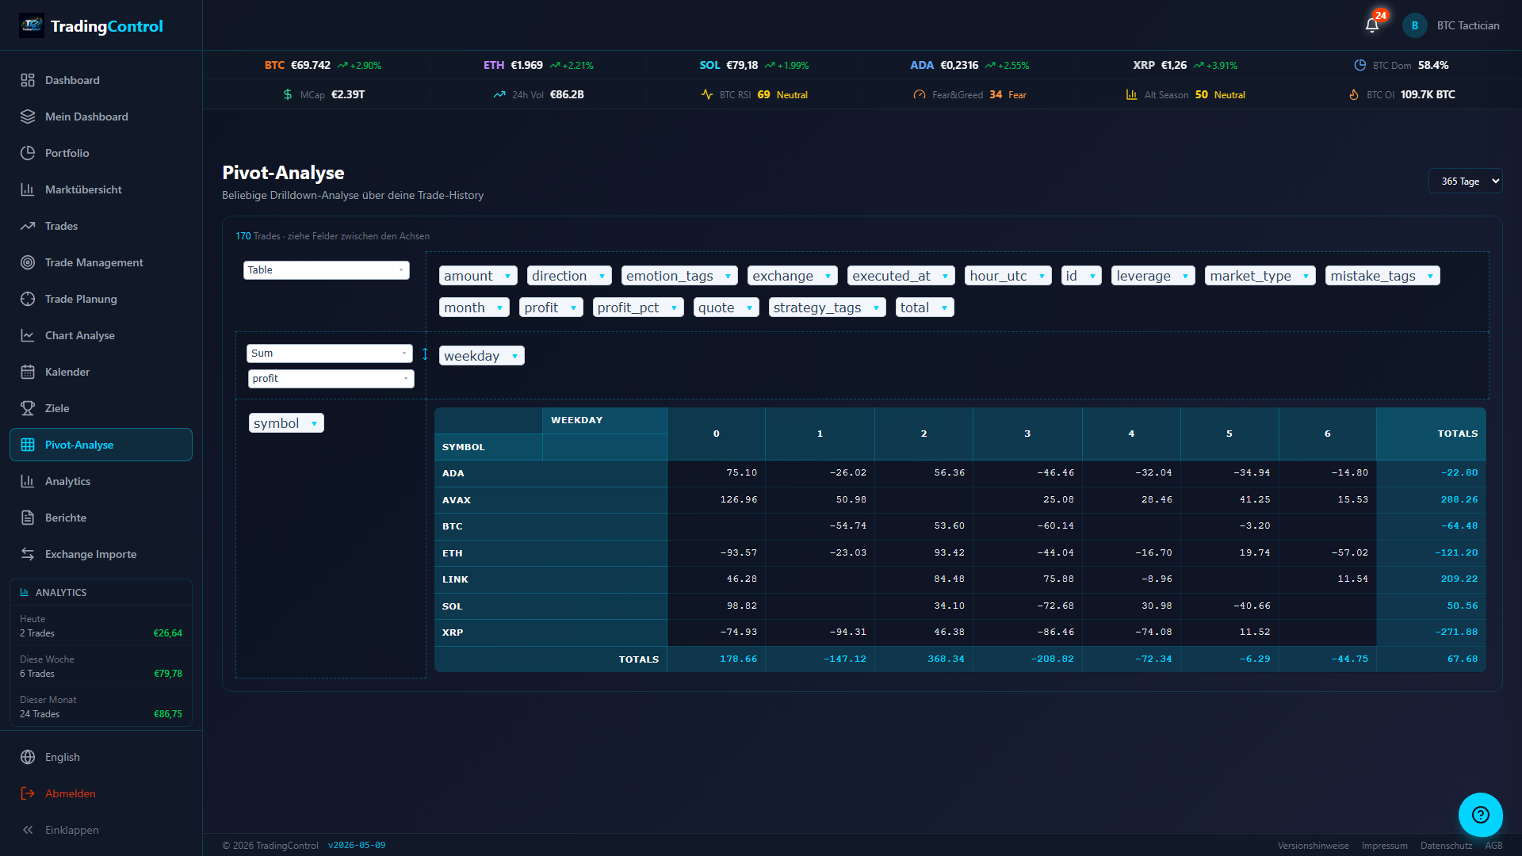Click the Mein Dashboard layers icon
1522x856 pixels.
pyautogui.click(x=28, y=117)
